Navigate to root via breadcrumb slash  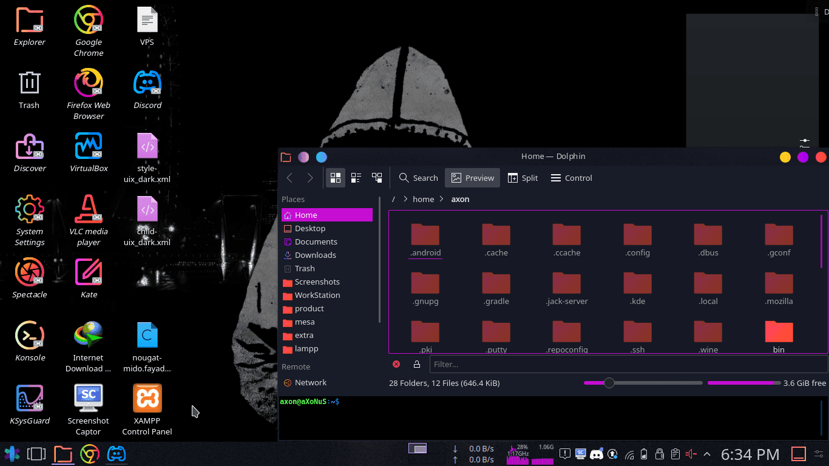tap(393, 199)
